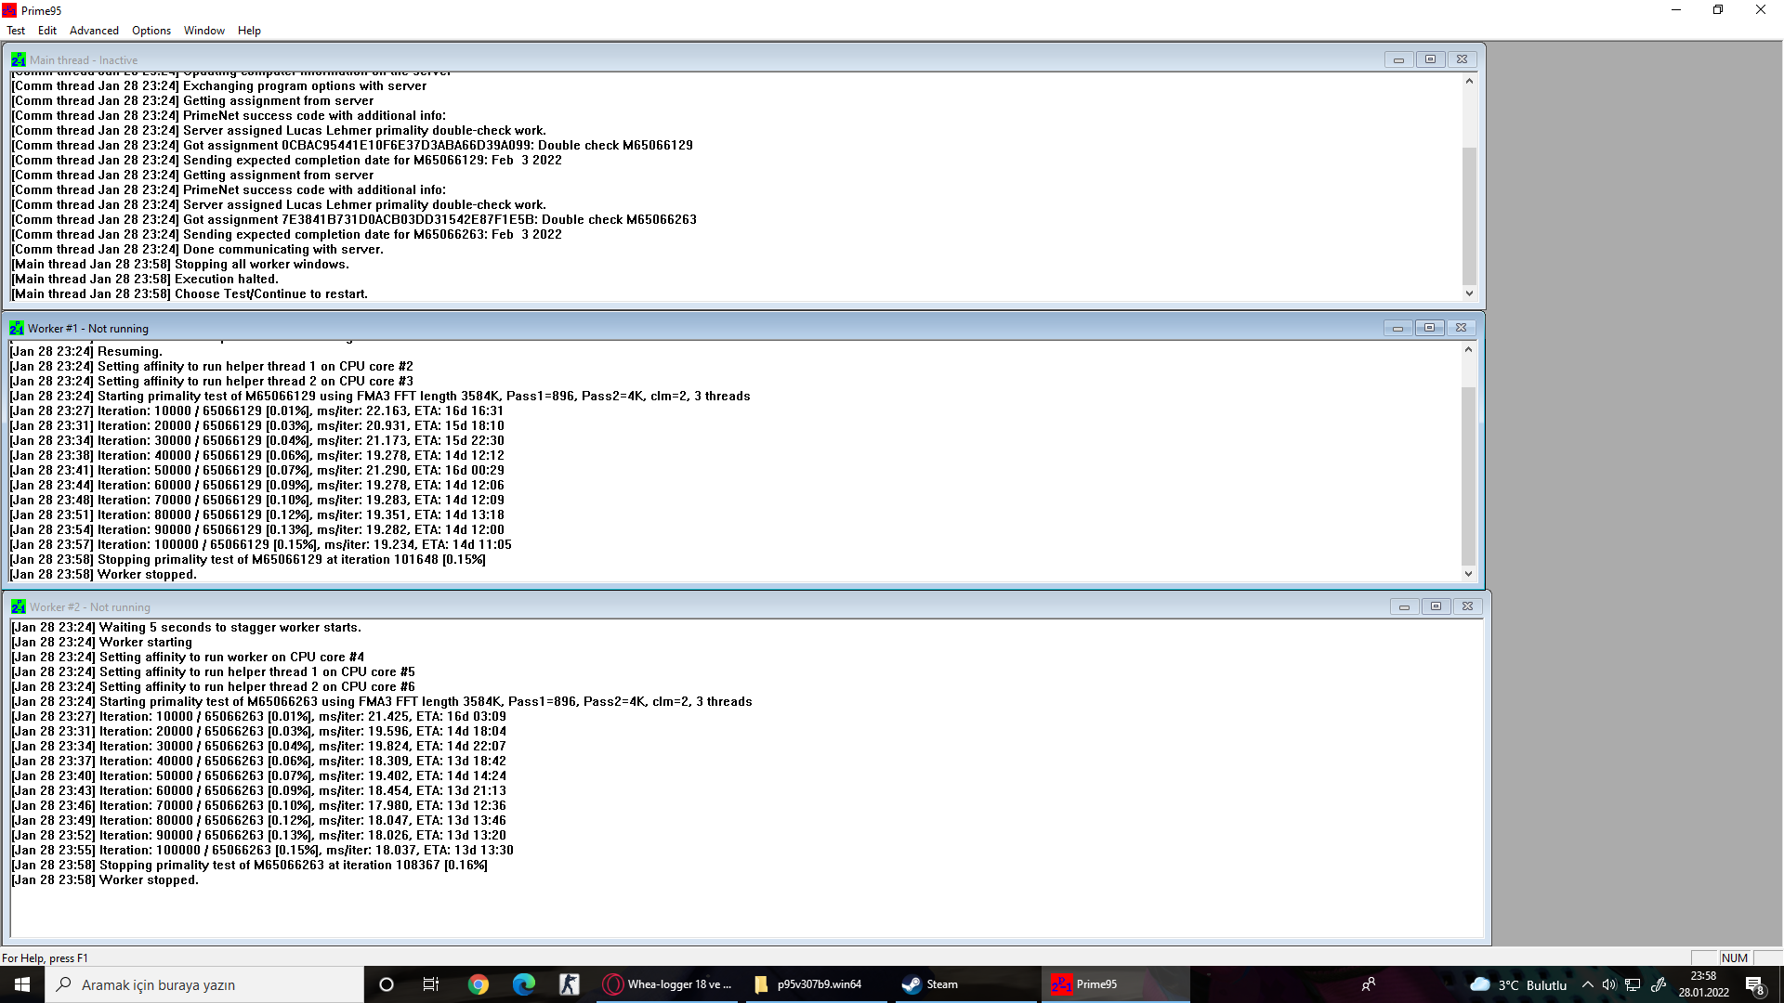Click the Worker #2 window icon

click(18, 607)
